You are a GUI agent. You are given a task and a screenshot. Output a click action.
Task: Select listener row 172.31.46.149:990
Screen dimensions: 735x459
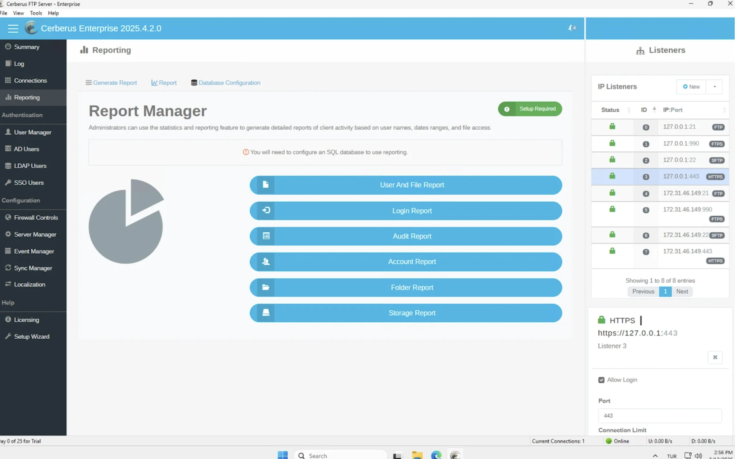pyautogui.click(x=660, y=214)
